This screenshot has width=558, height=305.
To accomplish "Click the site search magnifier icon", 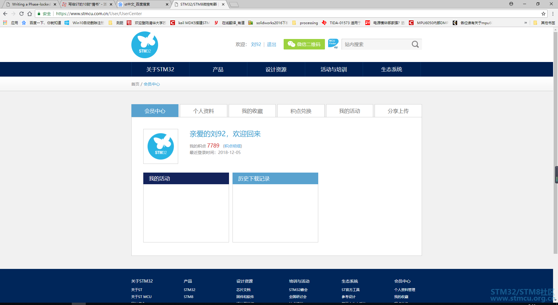I will click(x=415, y=44).
